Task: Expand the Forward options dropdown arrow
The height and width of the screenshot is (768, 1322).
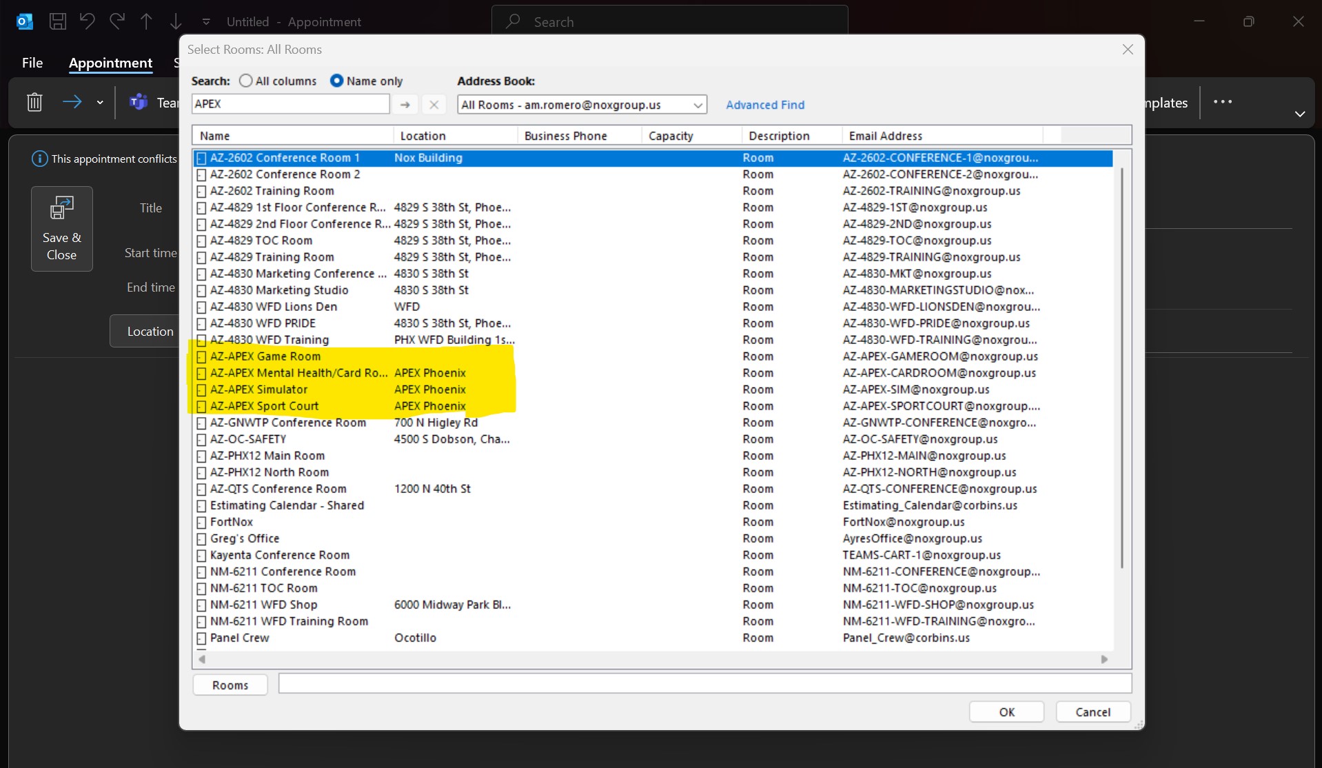Action: tap(100, 102)
